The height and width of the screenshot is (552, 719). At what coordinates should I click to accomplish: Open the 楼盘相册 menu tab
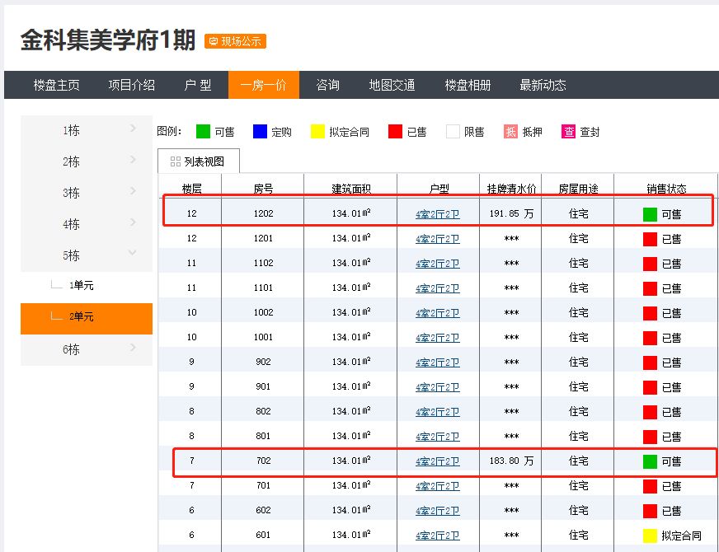tap(468, 85)
